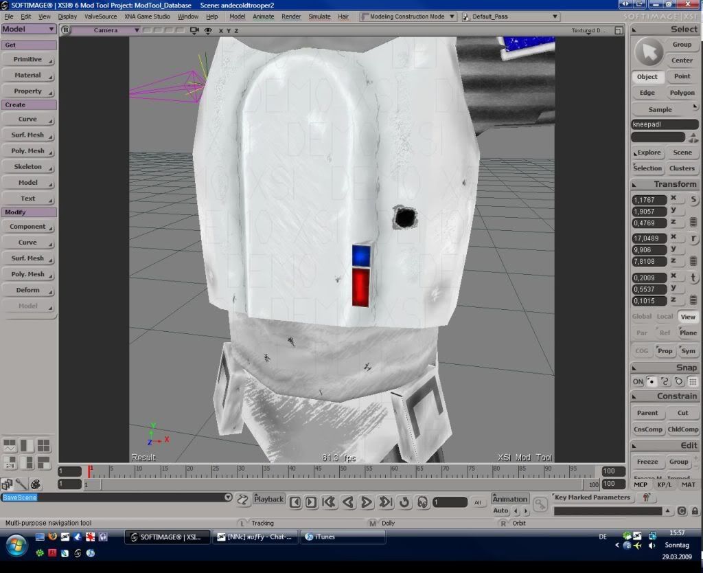
Task: Toggle the B button on viewport
Action: coord(65,30)
